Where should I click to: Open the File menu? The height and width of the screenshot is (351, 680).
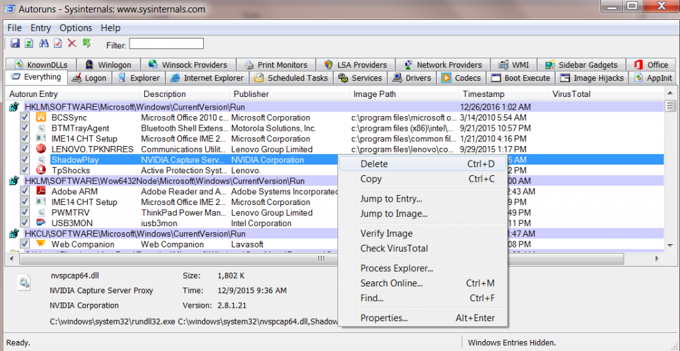point(15,28)
